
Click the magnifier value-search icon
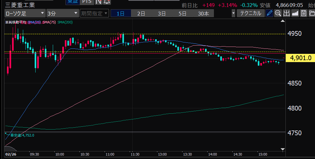click(278, 13)
